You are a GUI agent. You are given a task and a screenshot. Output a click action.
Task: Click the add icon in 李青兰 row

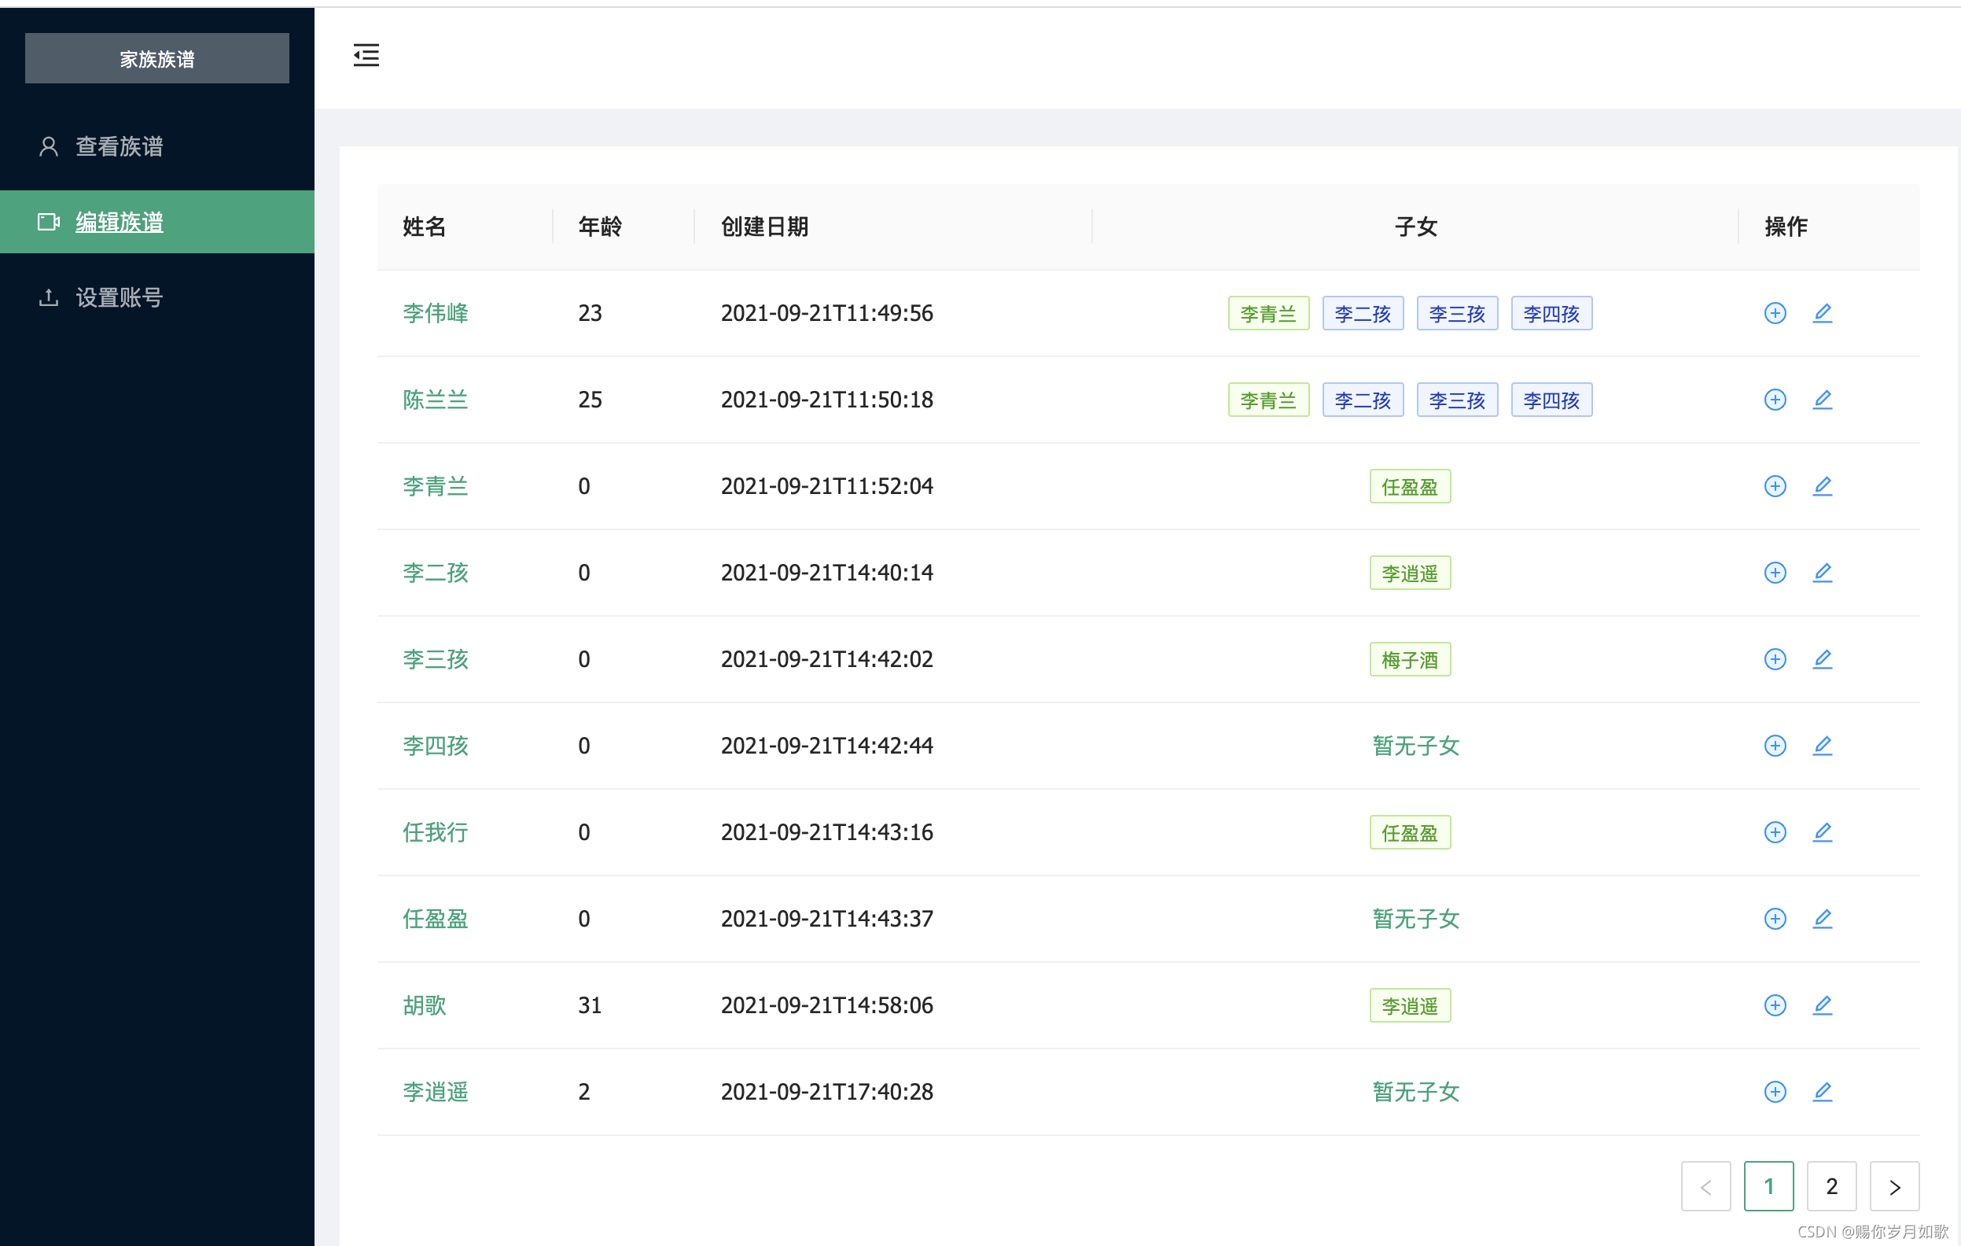coord(1775,485)
